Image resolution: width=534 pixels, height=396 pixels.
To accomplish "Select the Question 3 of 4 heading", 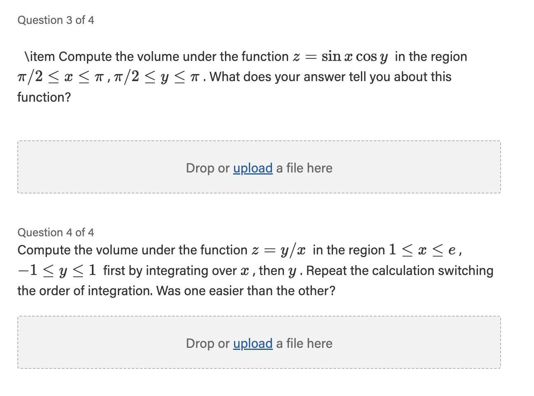I will point(56,19).
